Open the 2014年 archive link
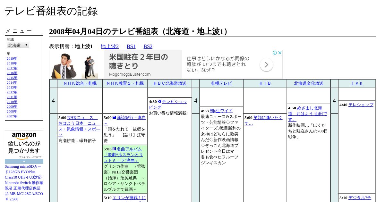Viewport: 385px width, 202px height. click(x=12, y=83)
